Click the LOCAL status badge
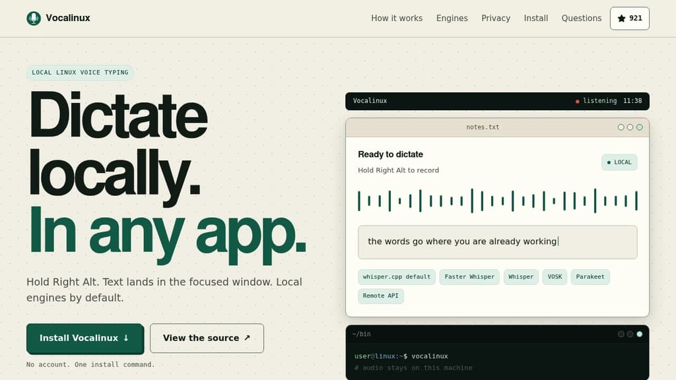The width and height of the screenshot is (676, 380). tap(619, 162)
